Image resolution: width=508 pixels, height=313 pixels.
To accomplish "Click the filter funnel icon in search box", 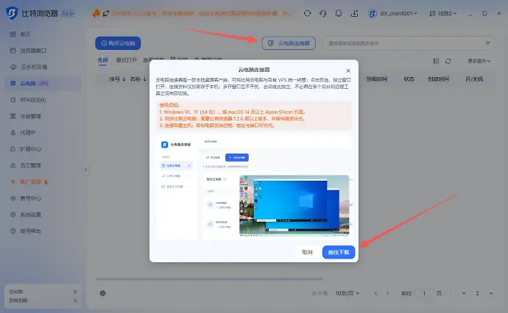I will 487,43.
